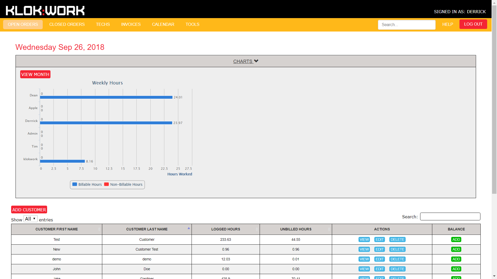Open the Techs menu item
Image resolution: width=497 pixels, height=279 pixels.
coord(103,24)
